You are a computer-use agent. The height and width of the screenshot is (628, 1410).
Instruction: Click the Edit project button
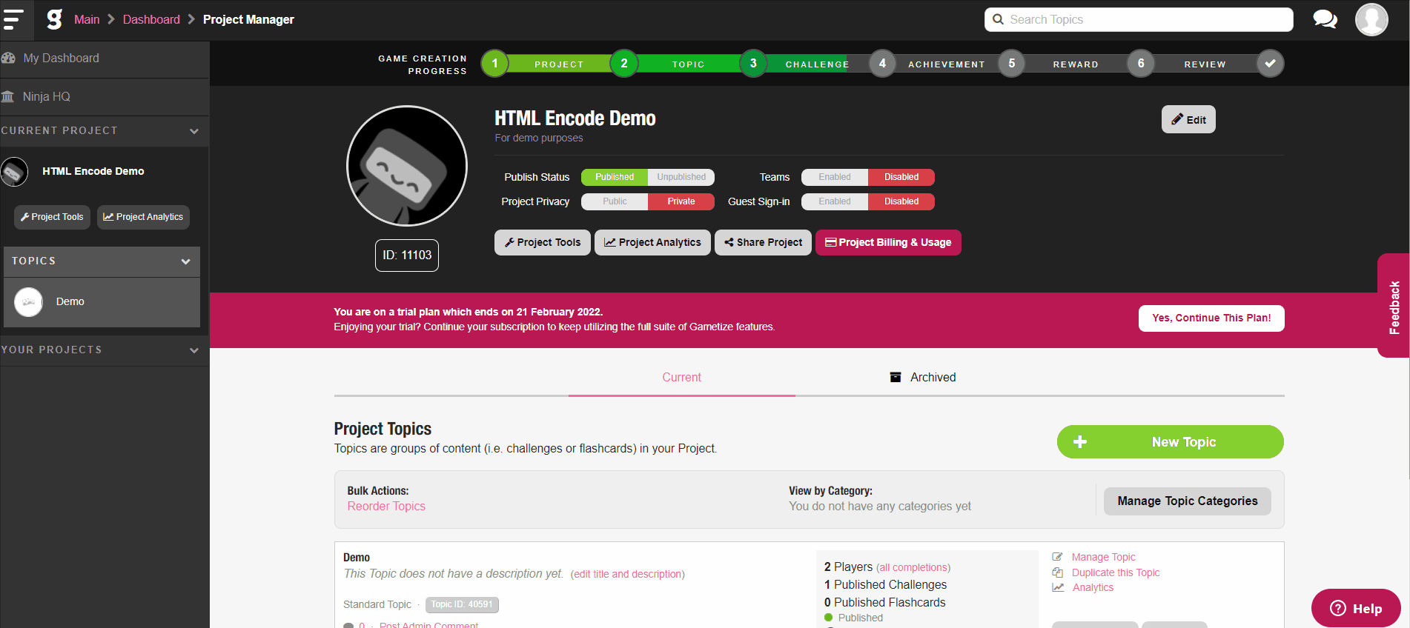pyautogui.click(x=1188, y=120)
